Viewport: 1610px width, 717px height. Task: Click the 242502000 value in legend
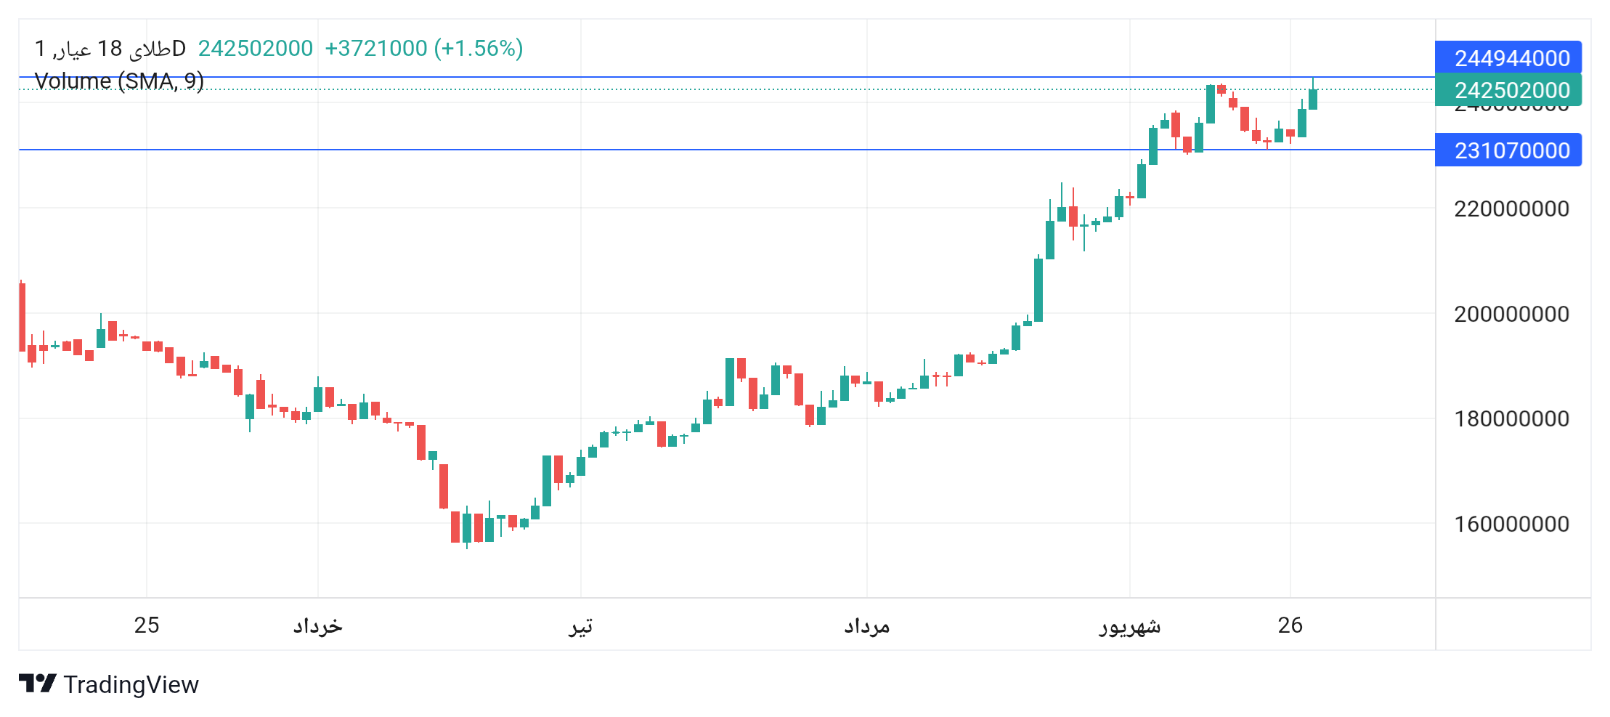256,48
